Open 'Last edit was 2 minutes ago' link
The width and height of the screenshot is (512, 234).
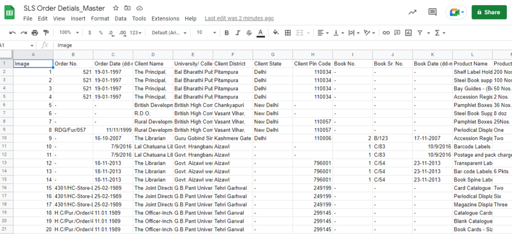(239, 19)
